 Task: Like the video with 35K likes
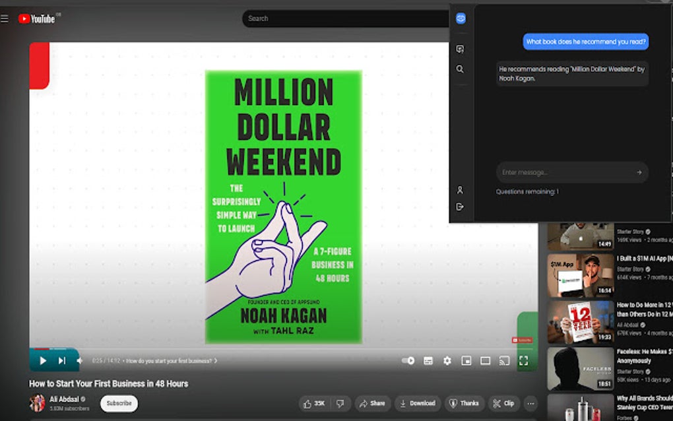click(x=314, y=403)
